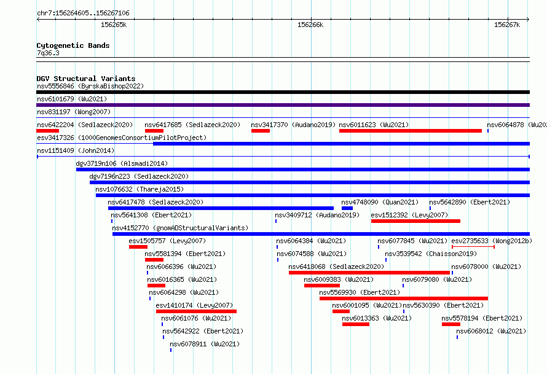Click the nsv5569930 red variant bar
The image size is (547, 374).
404,298
